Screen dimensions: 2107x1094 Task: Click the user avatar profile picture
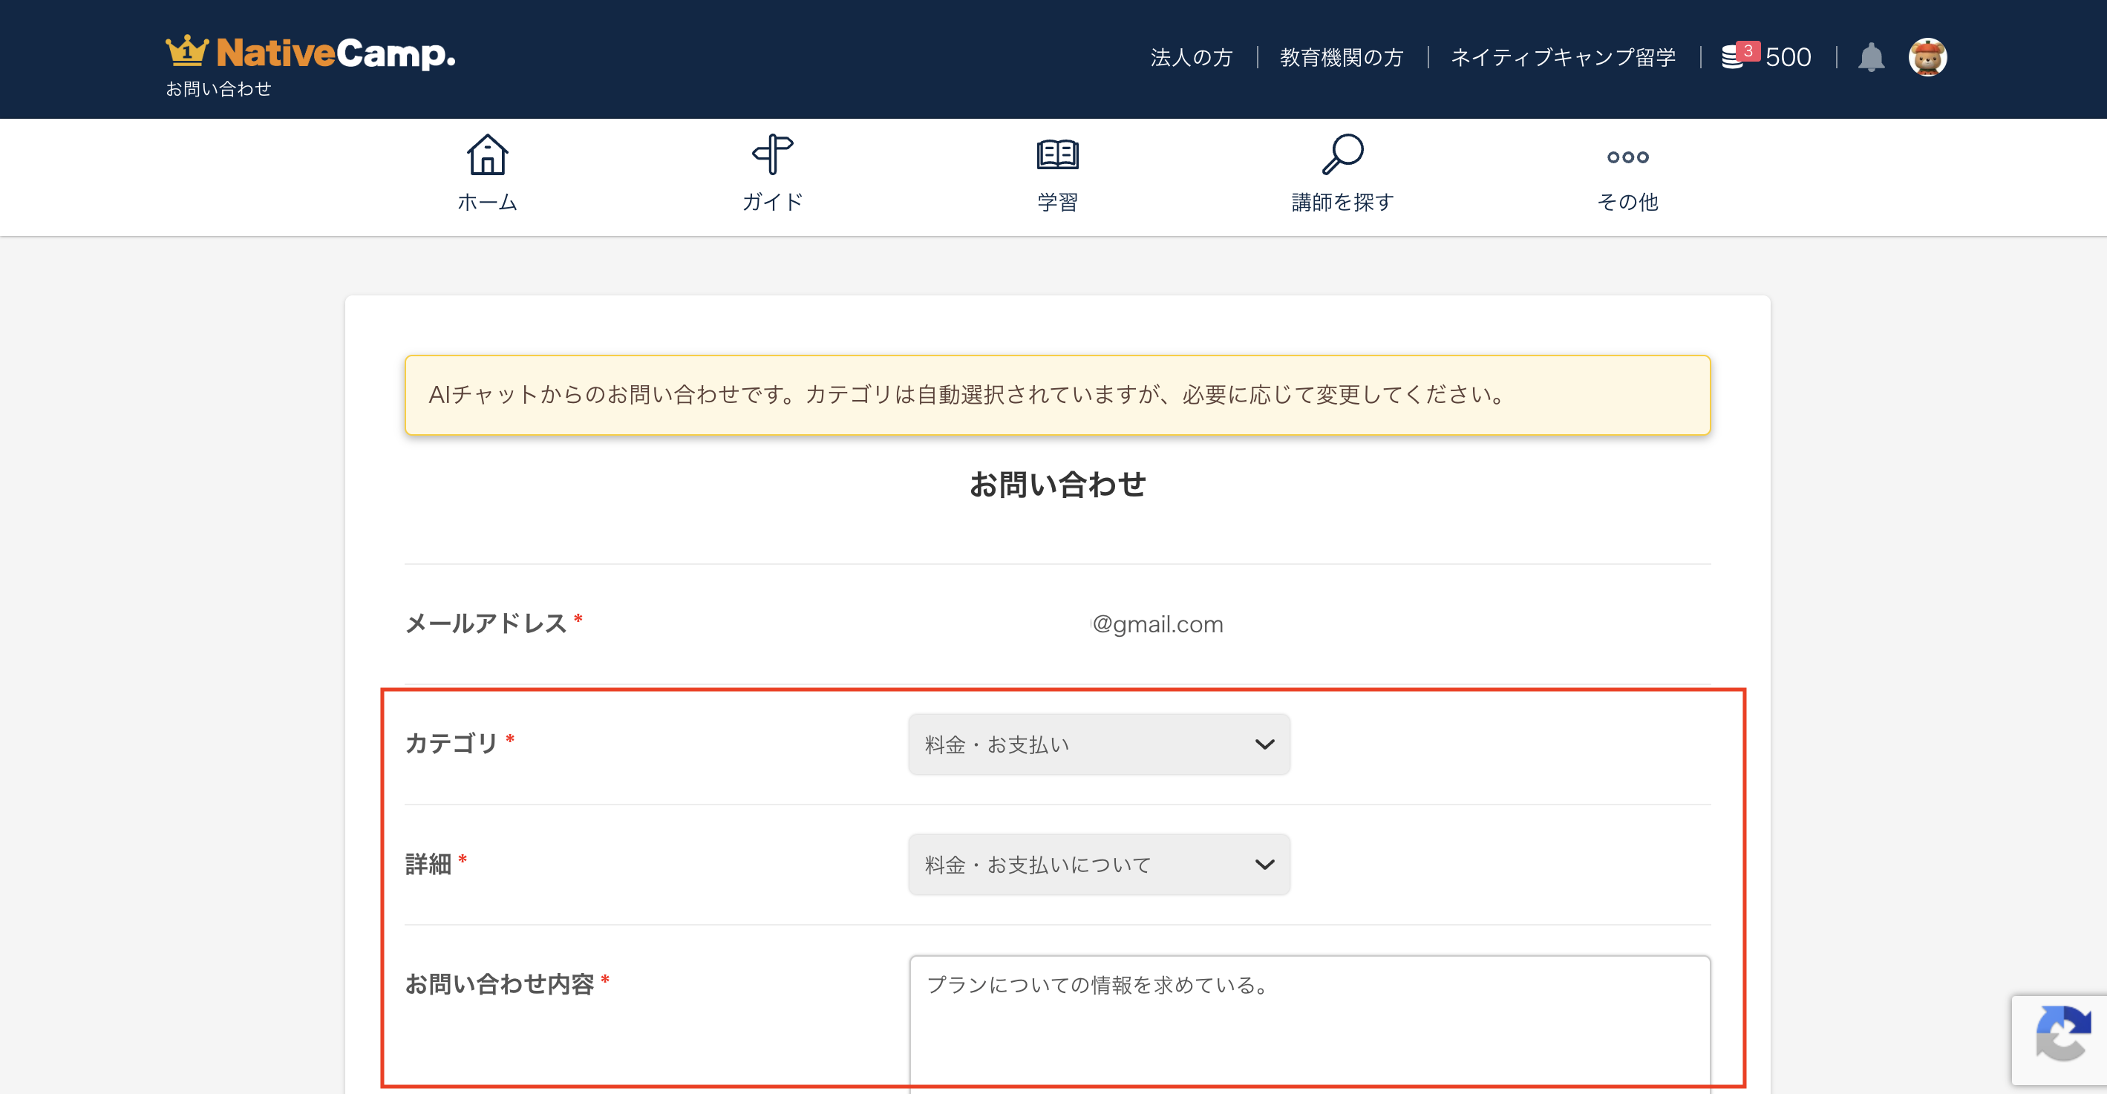(x=1927, y=58)
